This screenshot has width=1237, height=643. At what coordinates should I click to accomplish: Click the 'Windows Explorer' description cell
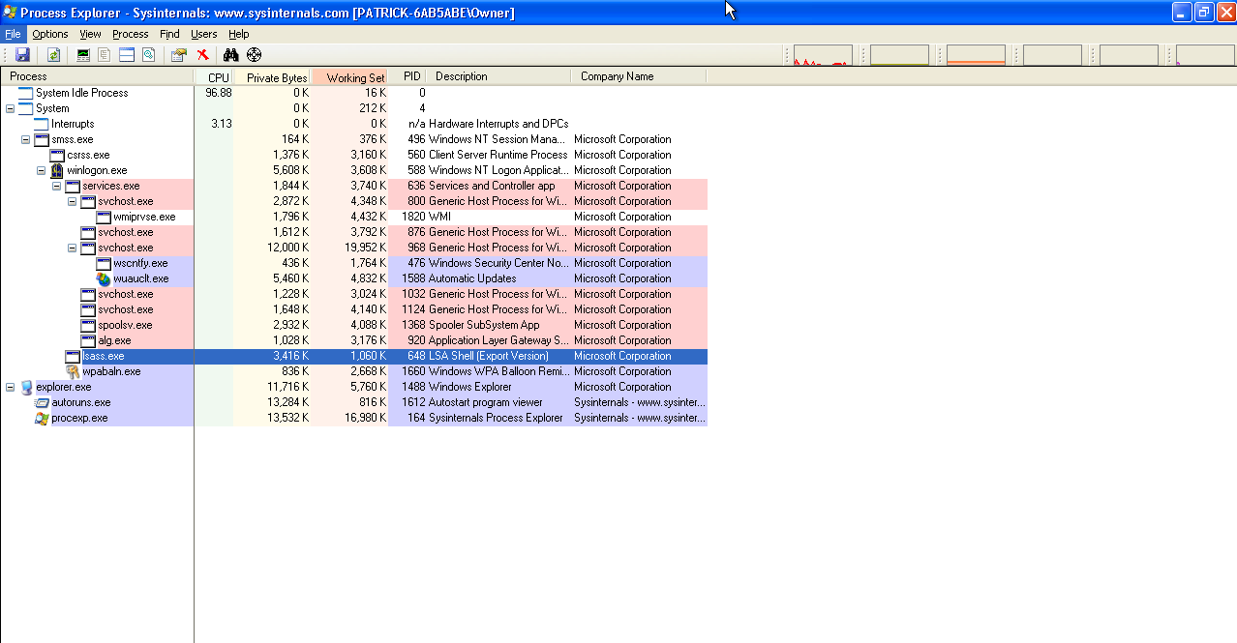[x=470, y=387]
